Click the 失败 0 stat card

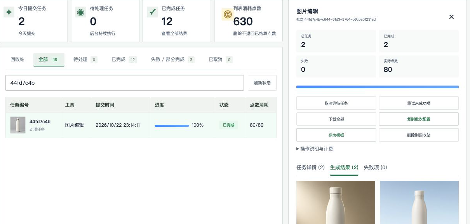click(x=336, y=66)
